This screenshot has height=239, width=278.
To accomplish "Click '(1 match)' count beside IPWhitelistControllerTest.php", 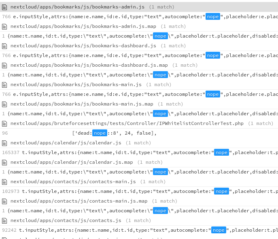I will [x=261, y=123].
